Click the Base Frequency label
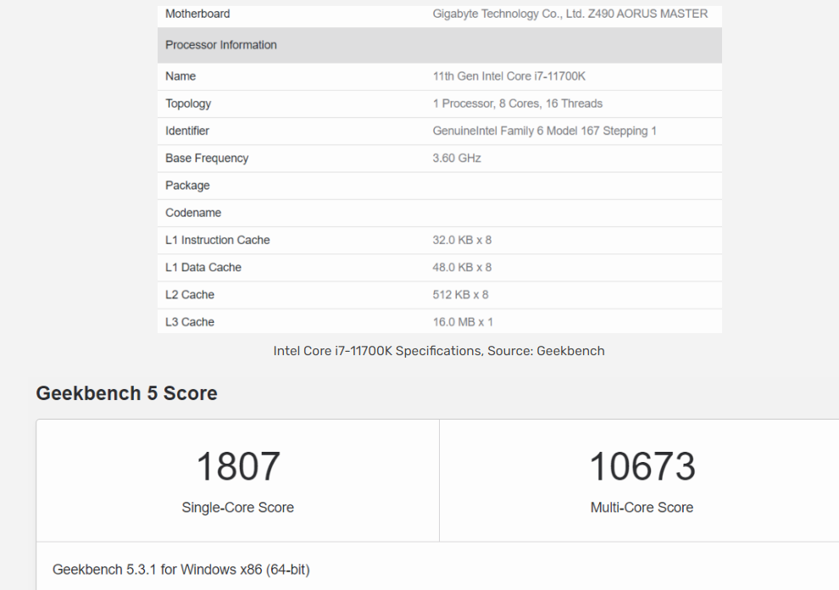Screen dimensions: 839x590 207,159
